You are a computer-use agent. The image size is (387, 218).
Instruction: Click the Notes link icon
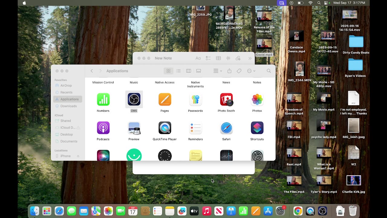238,58
